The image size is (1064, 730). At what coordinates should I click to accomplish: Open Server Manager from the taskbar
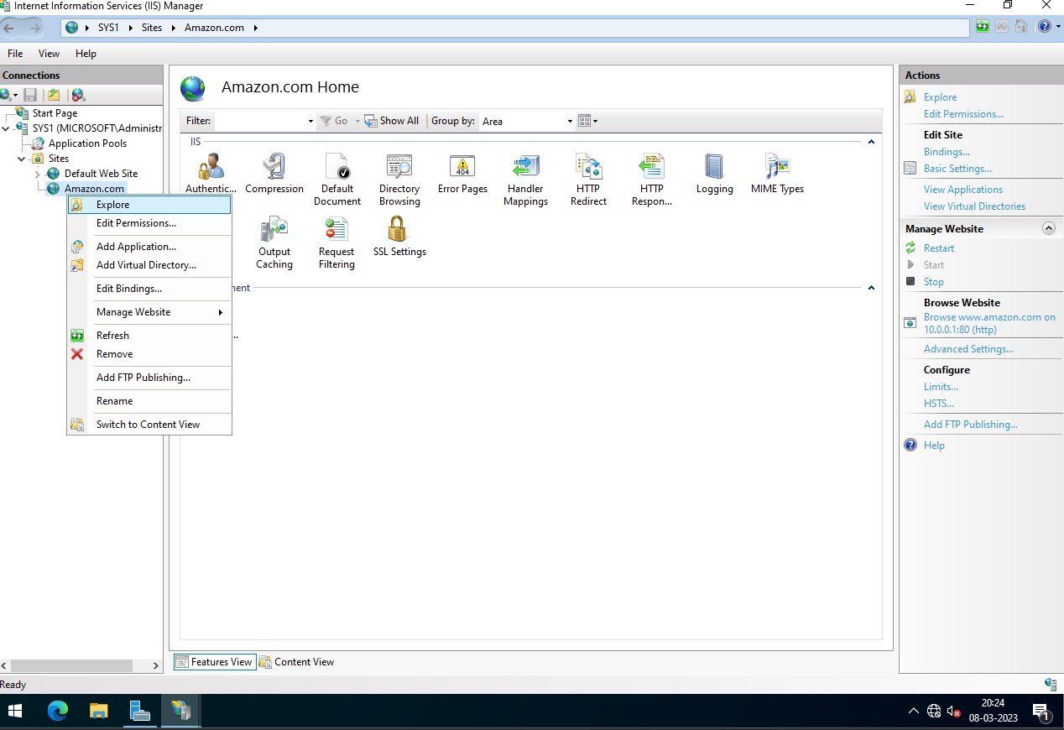(139, 711)
